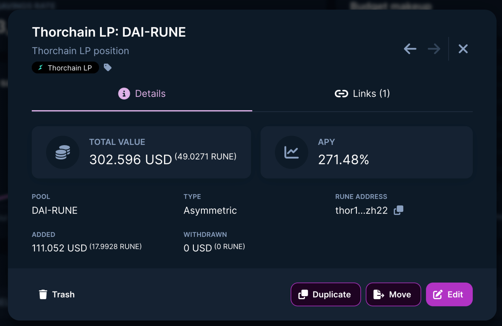The image size is (502, 326).
Task: Navigate back using the left arrow
Action: (410, 49)
